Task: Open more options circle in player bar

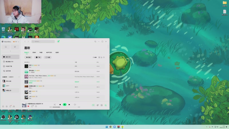Action: [x=36, y=106]
